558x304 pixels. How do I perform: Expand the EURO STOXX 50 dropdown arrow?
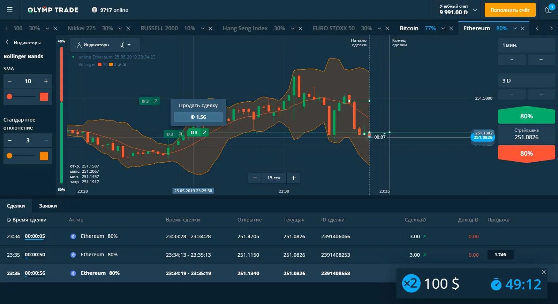379,28
